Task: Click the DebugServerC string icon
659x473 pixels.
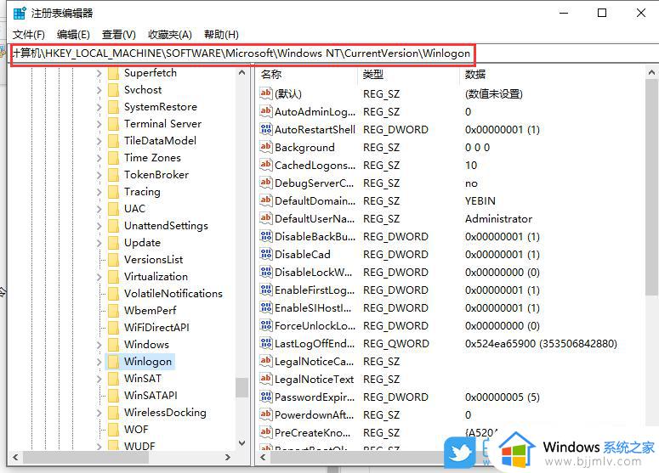Action: pos(265,183)
